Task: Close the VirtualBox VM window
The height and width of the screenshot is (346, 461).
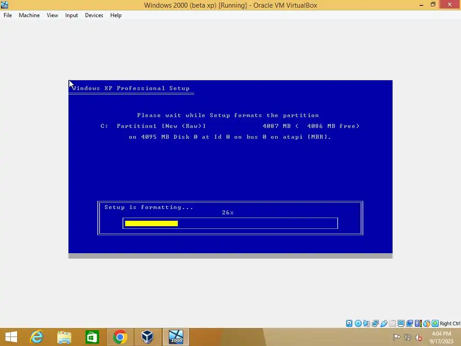Action: coord(450,5)
